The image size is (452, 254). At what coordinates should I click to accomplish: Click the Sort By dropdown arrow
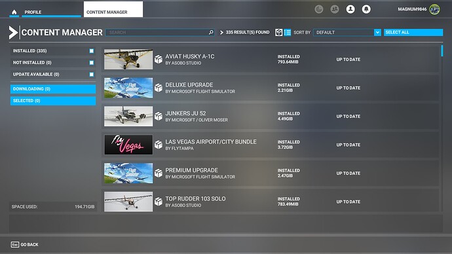click(x=377, y=32)
